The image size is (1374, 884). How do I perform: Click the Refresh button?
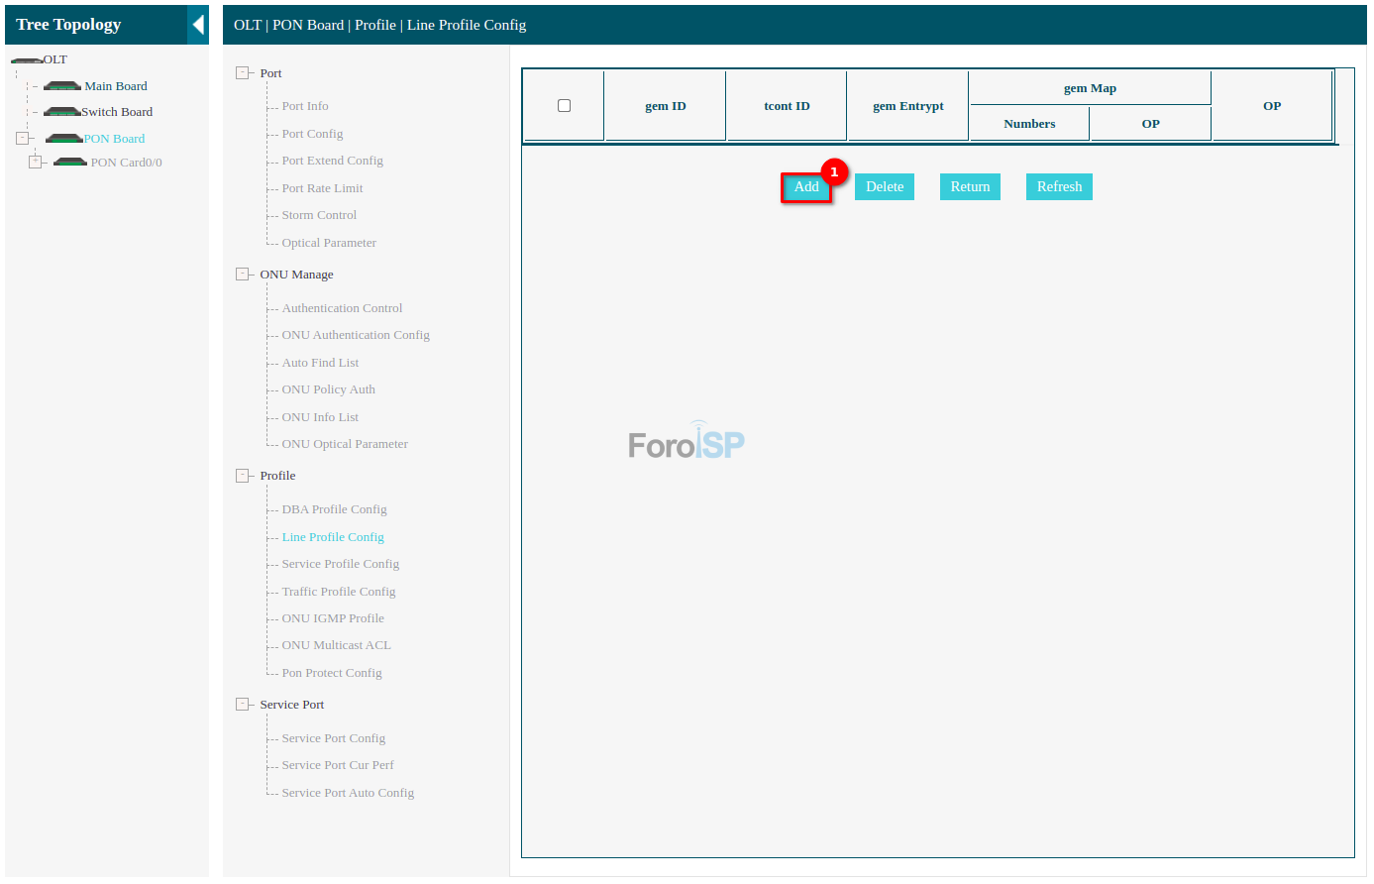click(1059, 186)
